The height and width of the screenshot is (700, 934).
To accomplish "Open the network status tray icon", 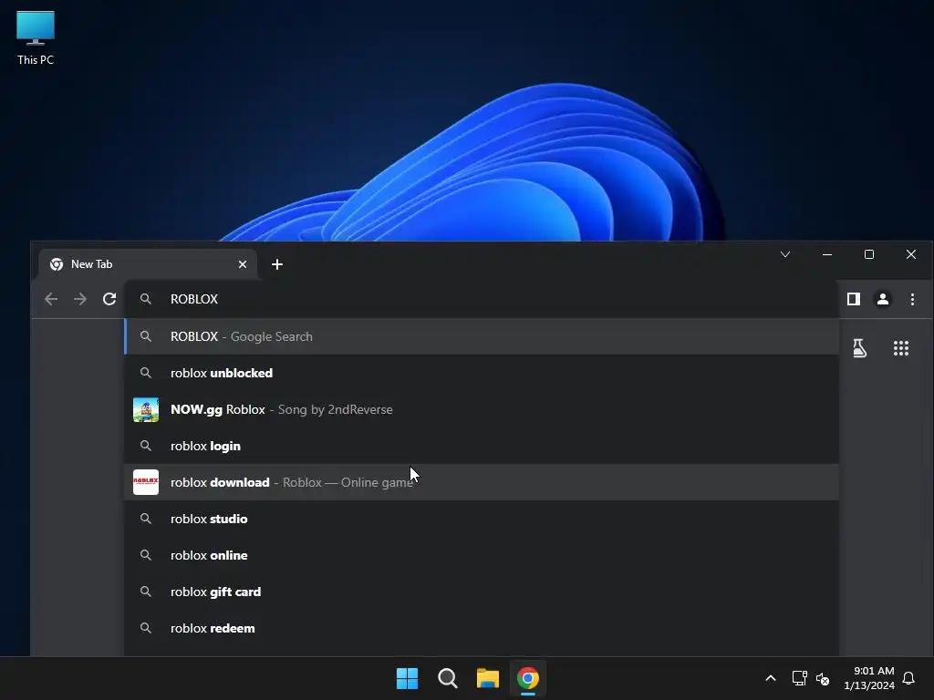I will (x=799, y=678).
